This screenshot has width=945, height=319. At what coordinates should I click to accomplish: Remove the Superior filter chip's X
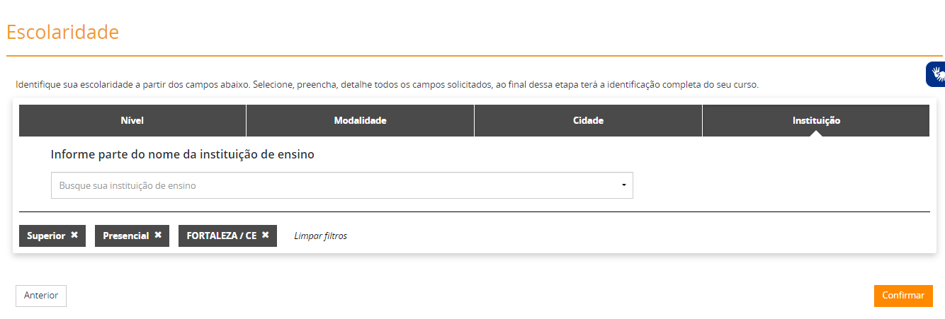74,236
